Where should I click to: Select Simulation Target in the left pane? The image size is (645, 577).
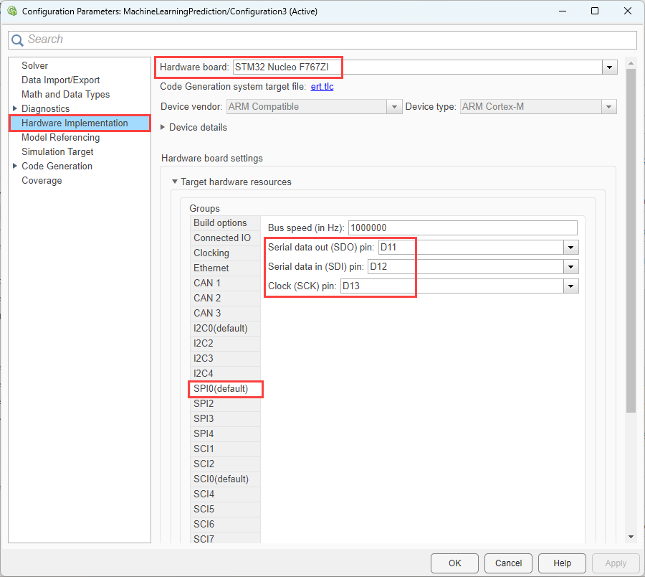[x=57, y=151]
